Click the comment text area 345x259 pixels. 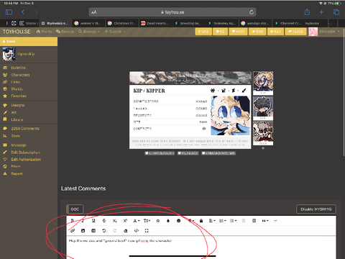point(201,247)
